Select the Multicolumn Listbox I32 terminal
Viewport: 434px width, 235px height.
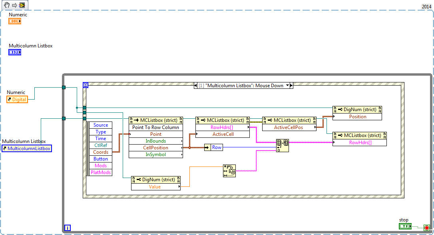coord(15,52)
